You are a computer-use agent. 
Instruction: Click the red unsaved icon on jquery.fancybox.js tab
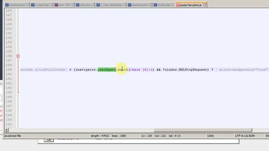tap(178, 5)
